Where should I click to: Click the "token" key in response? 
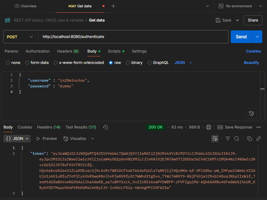(38, 153)
